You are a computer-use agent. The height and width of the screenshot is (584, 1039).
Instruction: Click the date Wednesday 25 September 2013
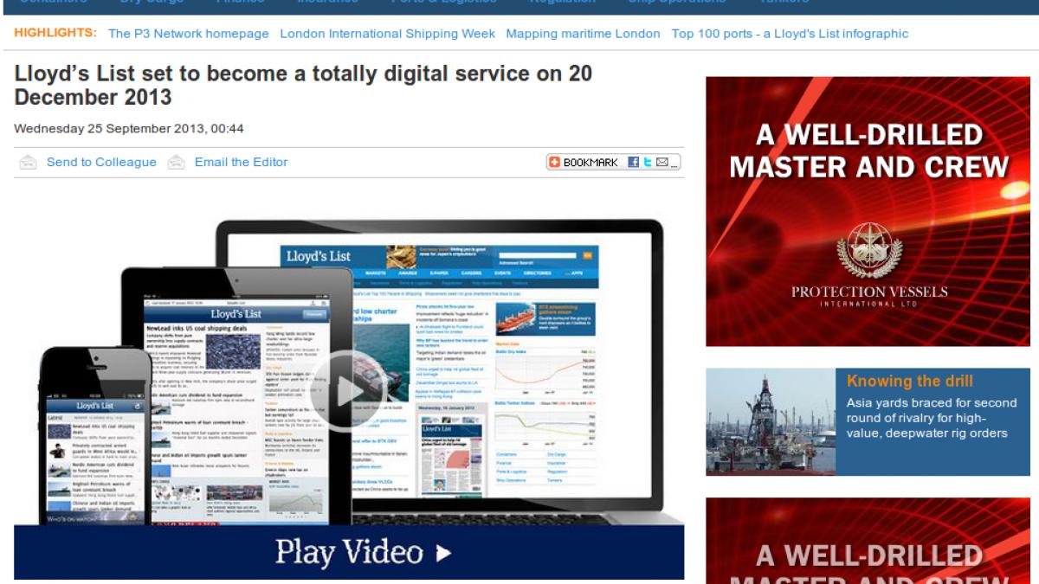pyautogui.click(x=129, y=129)
